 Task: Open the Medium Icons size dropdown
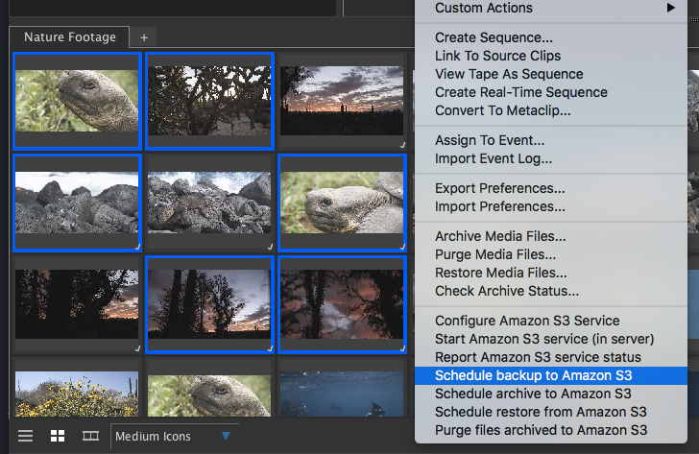click(174, 436)
